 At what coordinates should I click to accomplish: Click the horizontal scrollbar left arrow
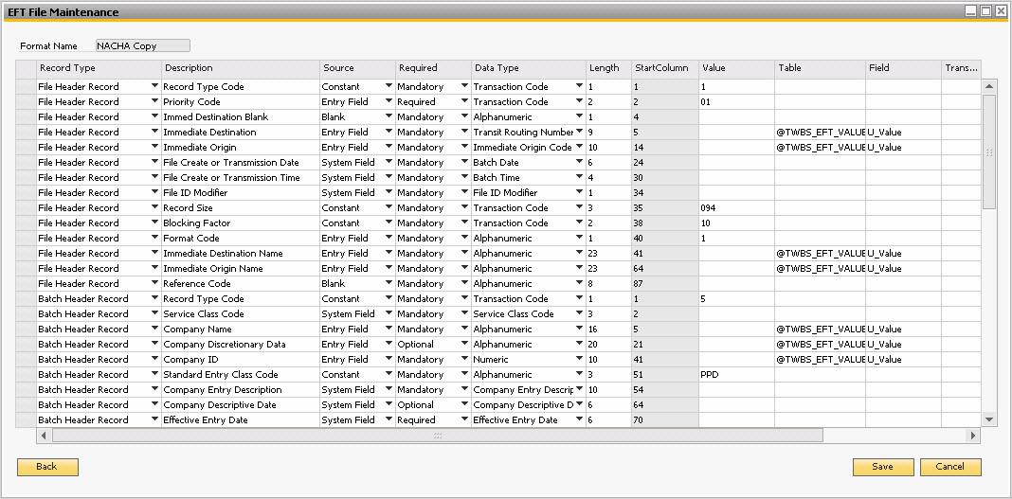pyautogui.click(x=44, y=436)
